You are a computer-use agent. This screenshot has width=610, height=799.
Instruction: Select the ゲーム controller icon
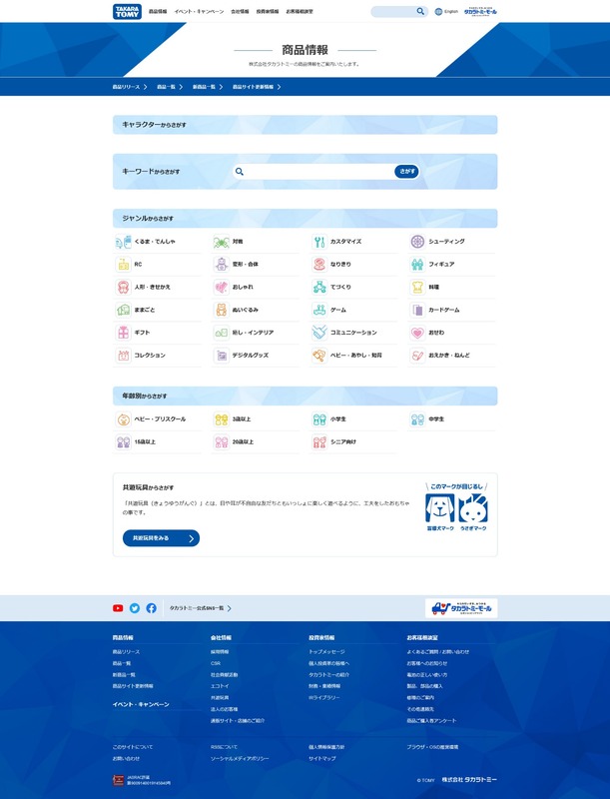point(319,310)
